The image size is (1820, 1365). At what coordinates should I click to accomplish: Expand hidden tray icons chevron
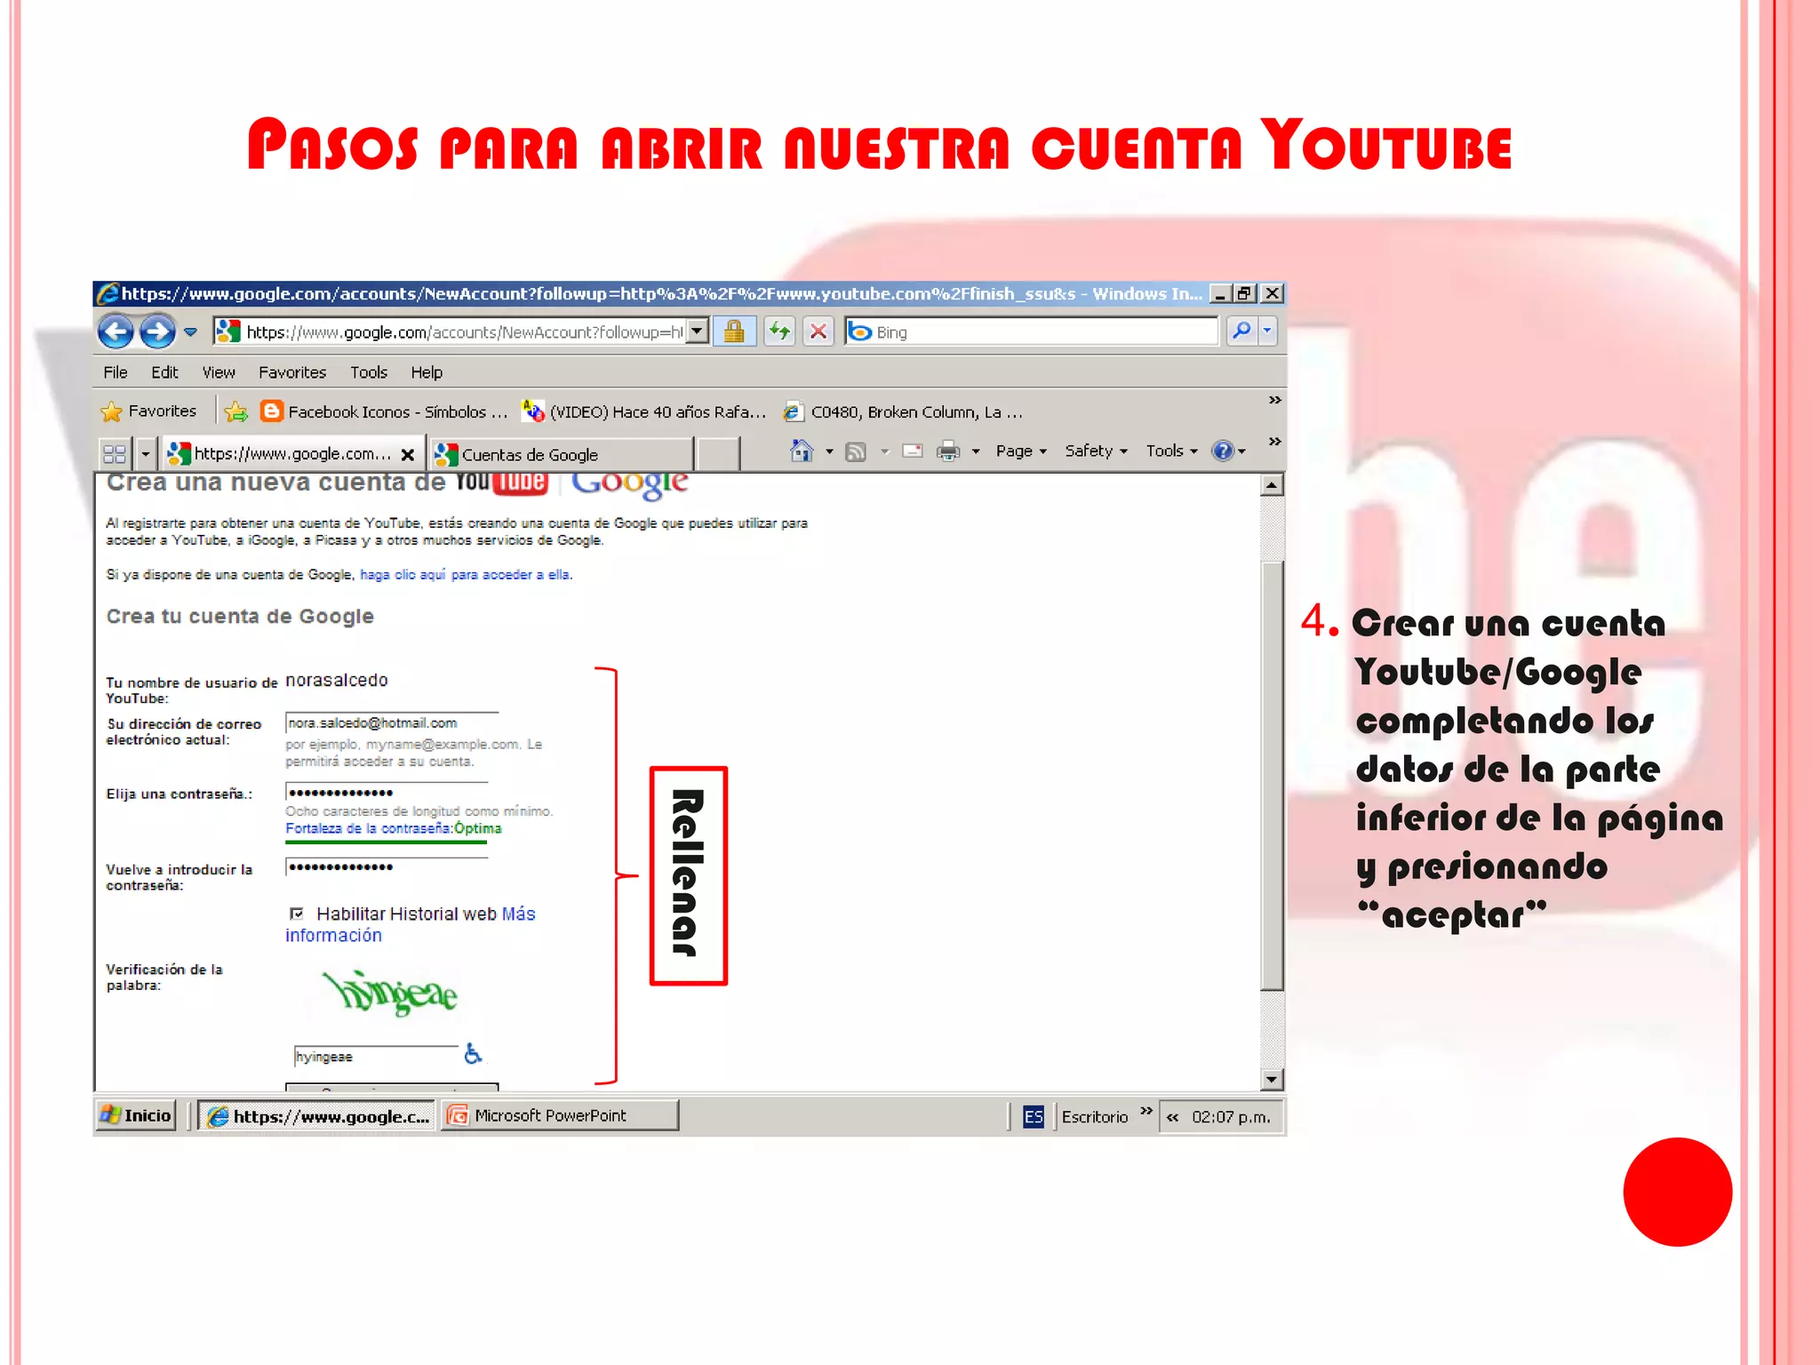(x=1172, y=1118)
